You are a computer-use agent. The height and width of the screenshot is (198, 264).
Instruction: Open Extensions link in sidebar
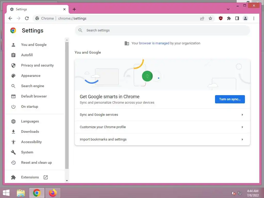click(x=30, y=177)
